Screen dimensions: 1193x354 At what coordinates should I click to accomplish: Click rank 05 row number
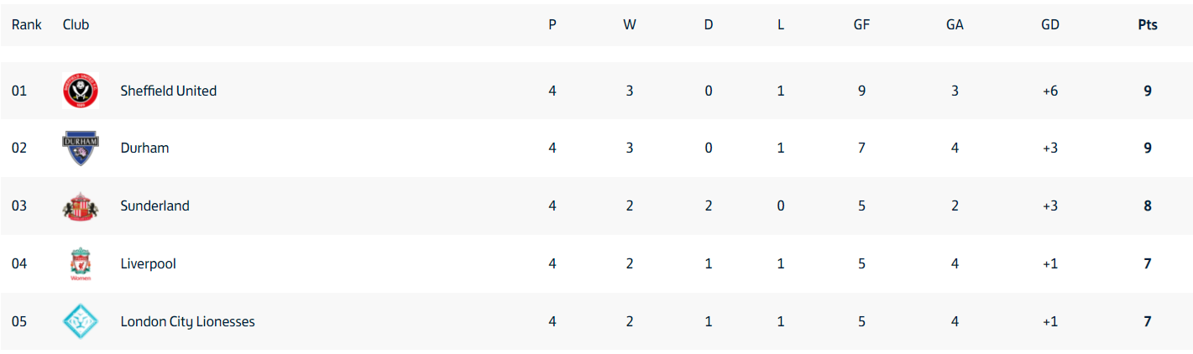(19, 322)
